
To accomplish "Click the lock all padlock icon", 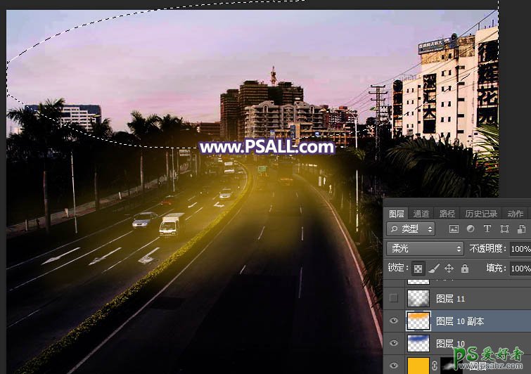I will tap(465, 268).
